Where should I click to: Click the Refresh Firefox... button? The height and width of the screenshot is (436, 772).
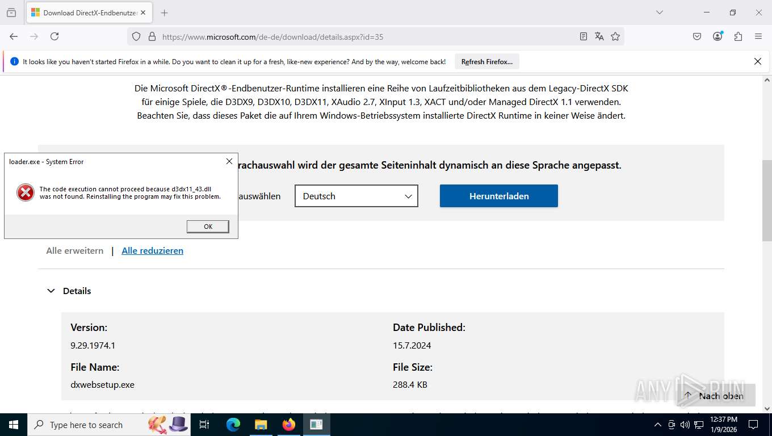coord(487,62)
